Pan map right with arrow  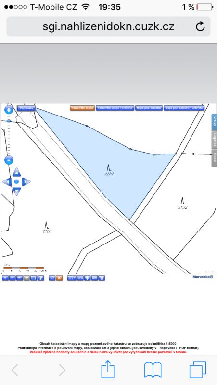click(x=26, y=182)
